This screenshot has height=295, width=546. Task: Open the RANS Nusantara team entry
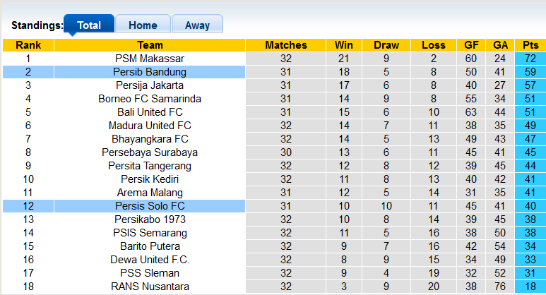[150, 287]
